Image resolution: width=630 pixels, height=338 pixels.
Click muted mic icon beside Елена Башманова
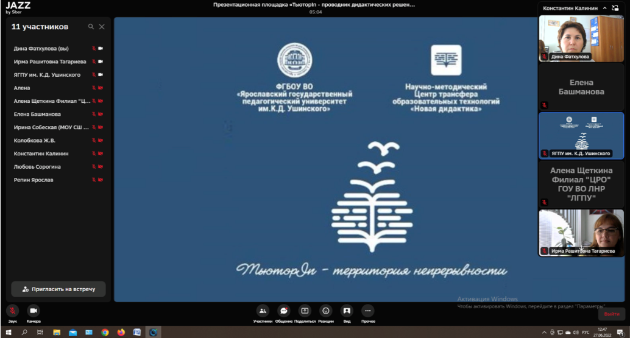[93, 114]
